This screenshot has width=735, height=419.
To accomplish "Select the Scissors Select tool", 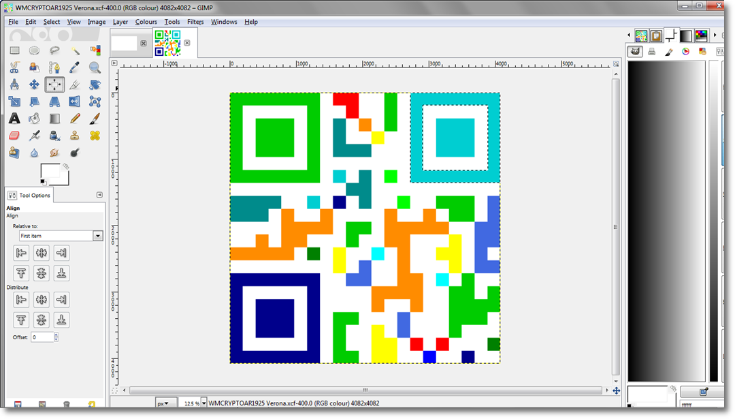I will tap(14, 67).
